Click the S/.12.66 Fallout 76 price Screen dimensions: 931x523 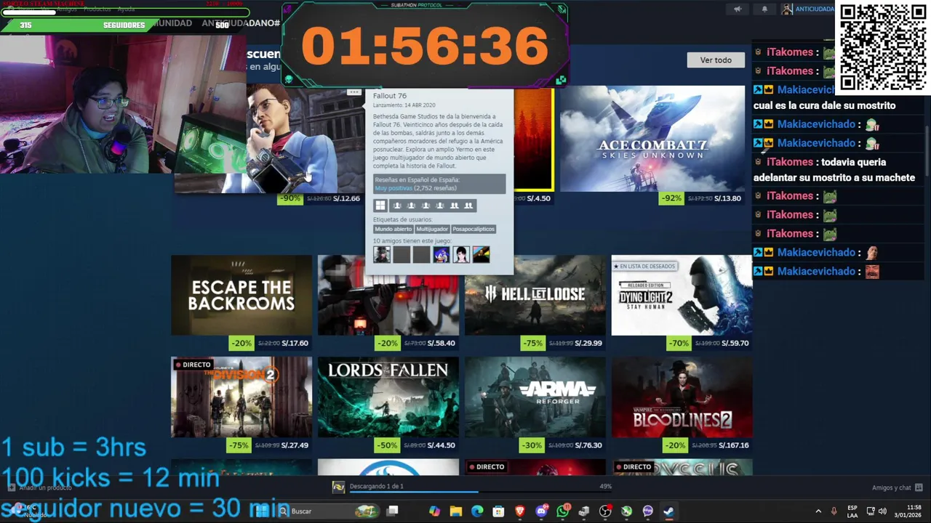click(x=346, y=198)
